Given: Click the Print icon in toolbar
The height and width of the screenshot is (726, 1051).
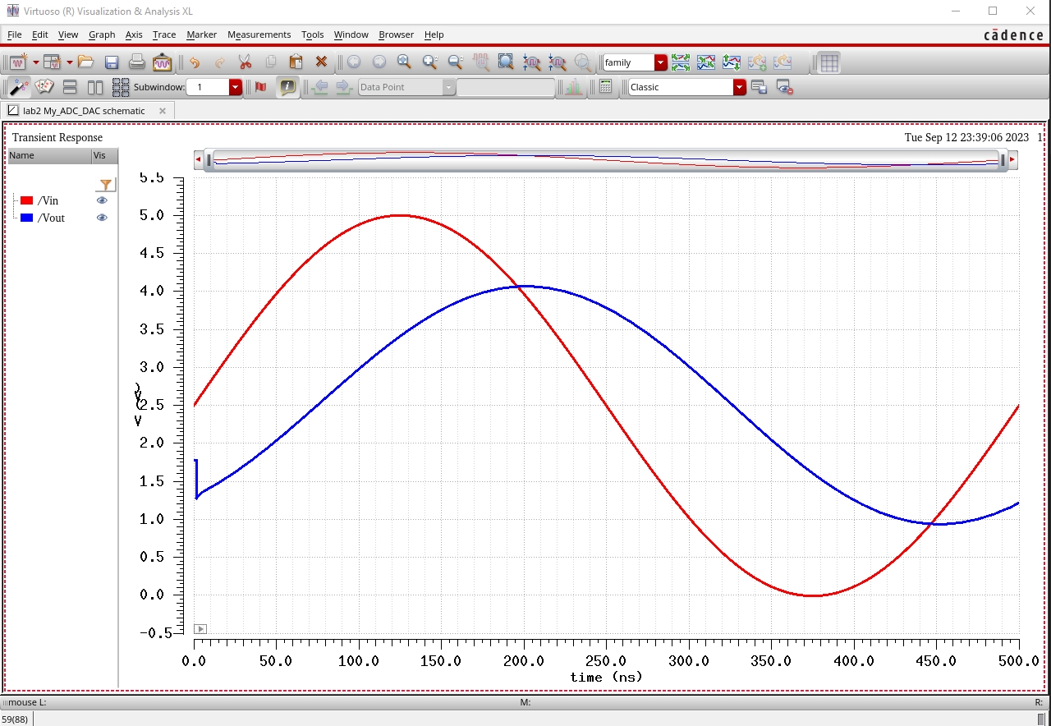Looking at the screenshot, I should [x=137, y=62].
